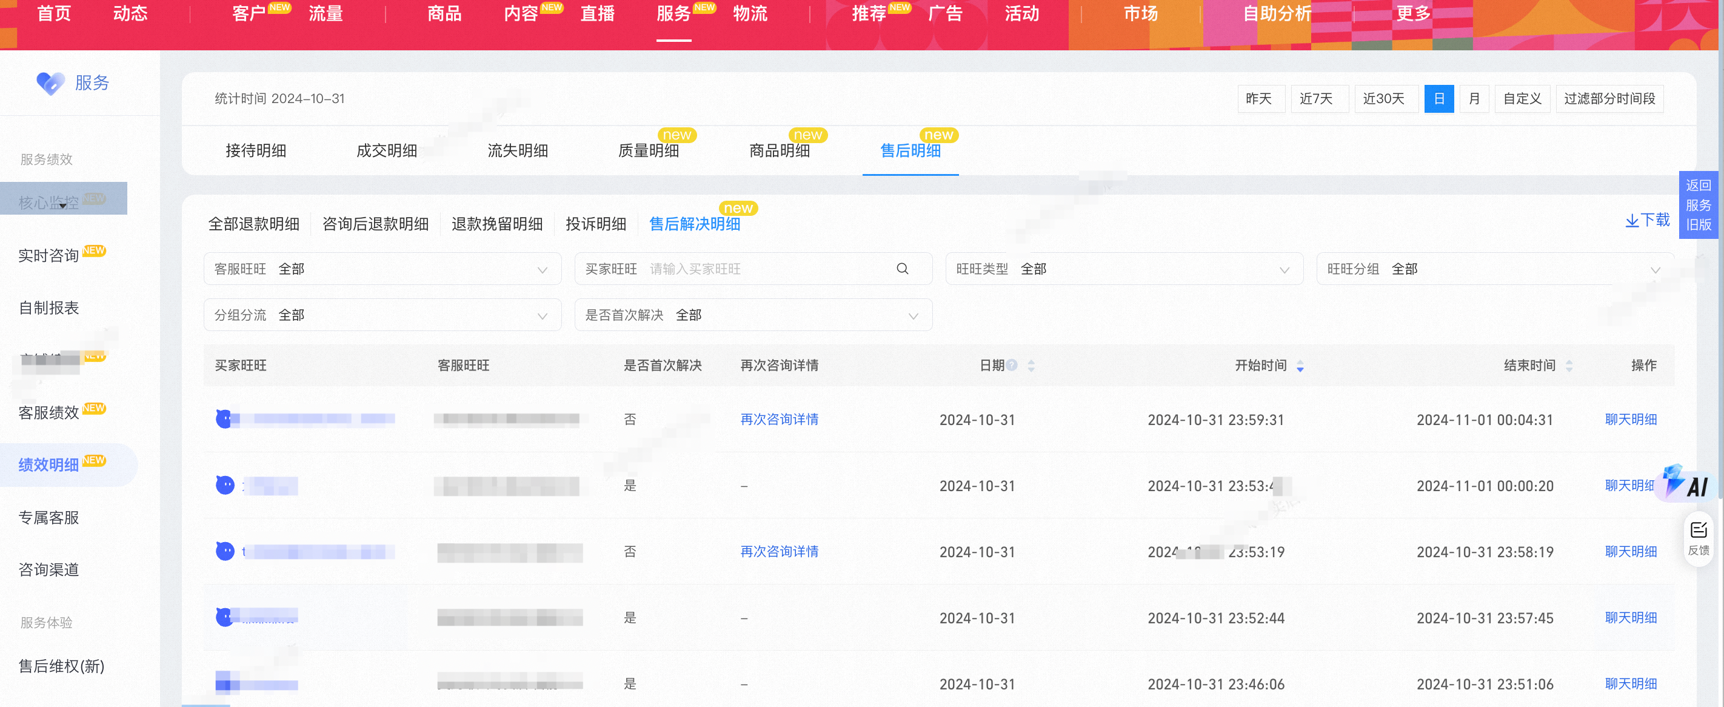Click 返回服务旧版 side button
This screenshot has height=707, width=1724.
[1698, 205]
